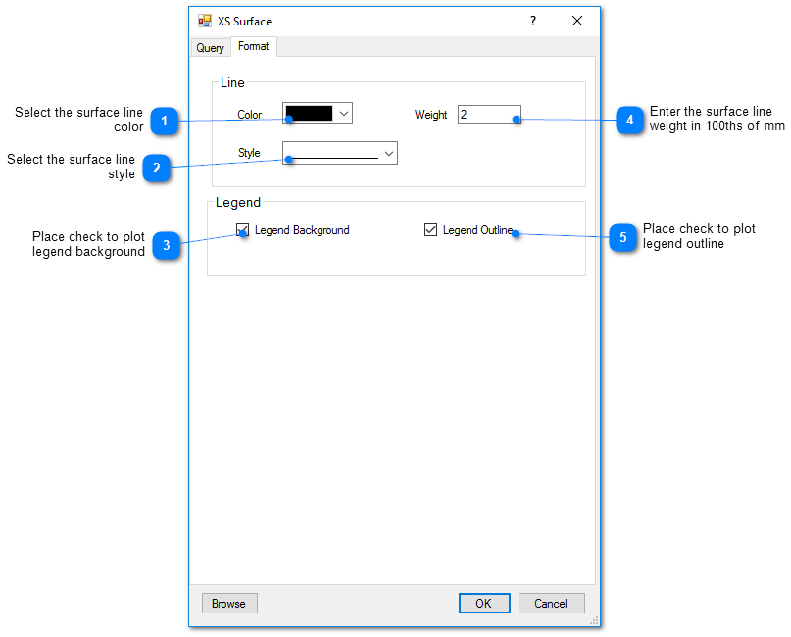Click the line style preview box
Image resolution: width=791 pixels, height=637 pixels.
(x=339, y=153)
